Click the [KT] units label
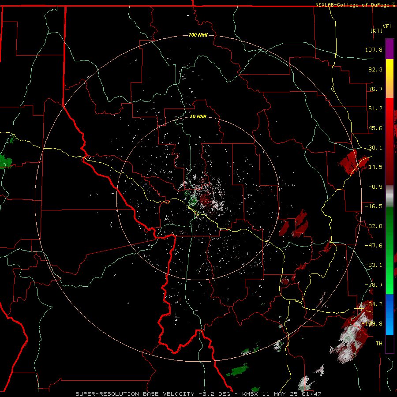The height and width of the screenshot is (397, 397). pyautogui.click(x=377, y=30)
